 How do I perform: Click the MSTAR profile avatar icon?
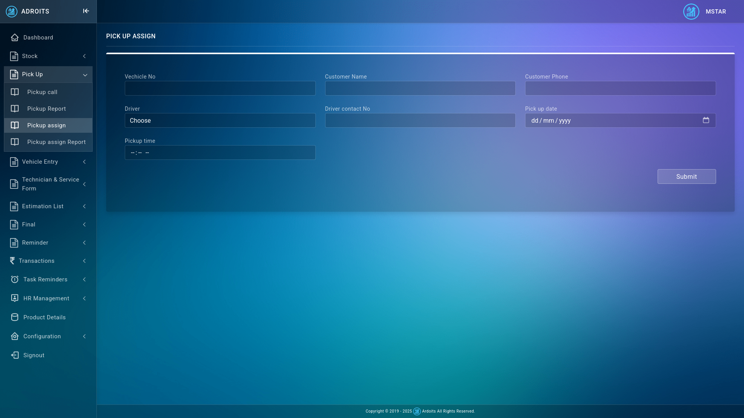pos(691,12)
